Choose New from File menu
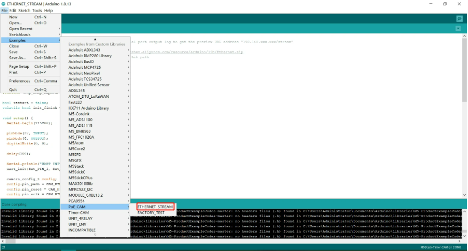468x251 pixels. coord(31,17)
